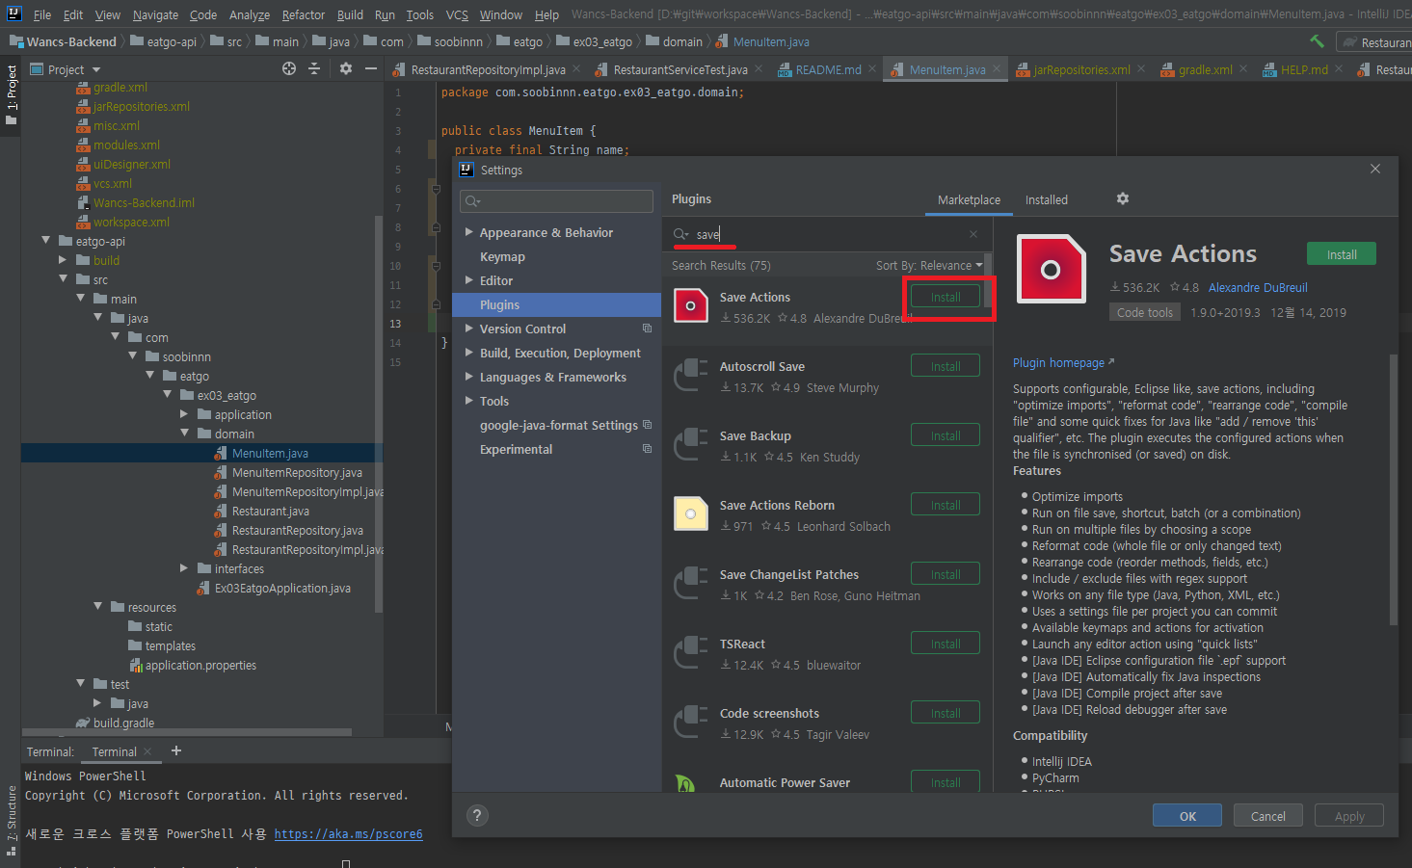Viewport: 1412px width, 868px height.
Task: Expand the Editor settings group
Action: [x=469, y=280]
